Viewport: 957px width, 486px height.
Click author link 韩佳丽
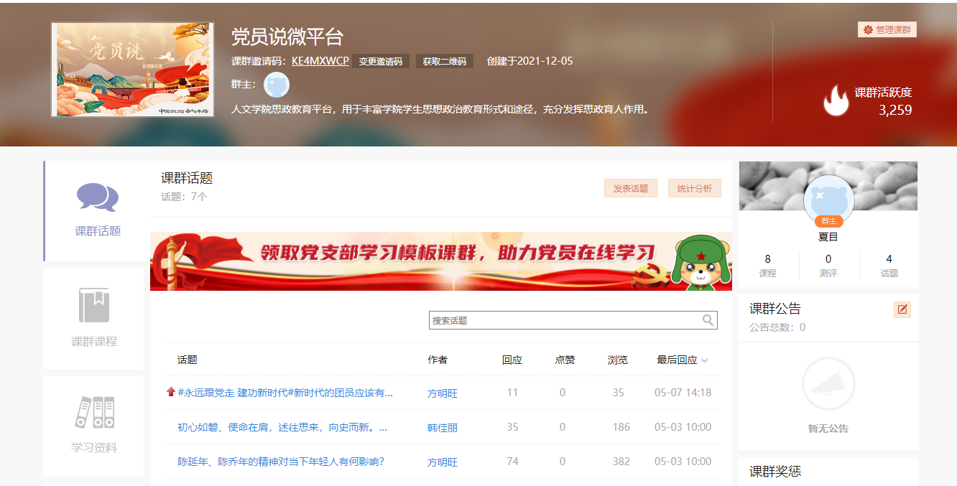click(443, 428)
